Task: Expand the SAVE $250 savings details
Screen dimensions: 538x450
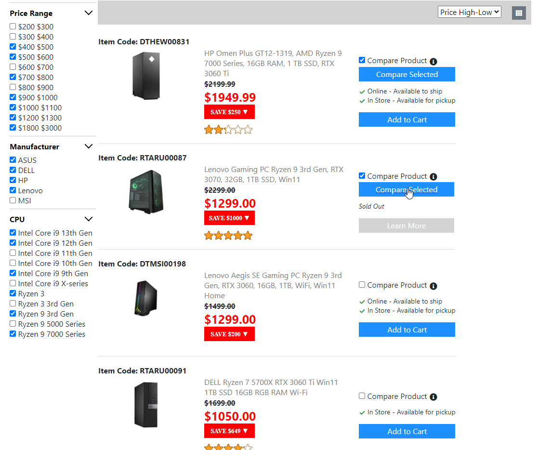Action: click(229, 112)
